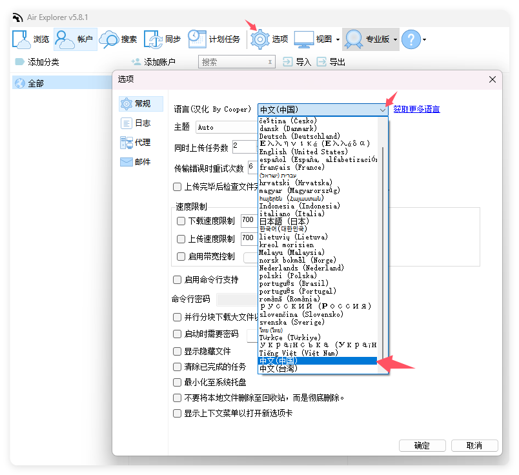Open the 同步 sync tool
The height and width of the screenshot is (475, 519).
(x=153, y=39)
